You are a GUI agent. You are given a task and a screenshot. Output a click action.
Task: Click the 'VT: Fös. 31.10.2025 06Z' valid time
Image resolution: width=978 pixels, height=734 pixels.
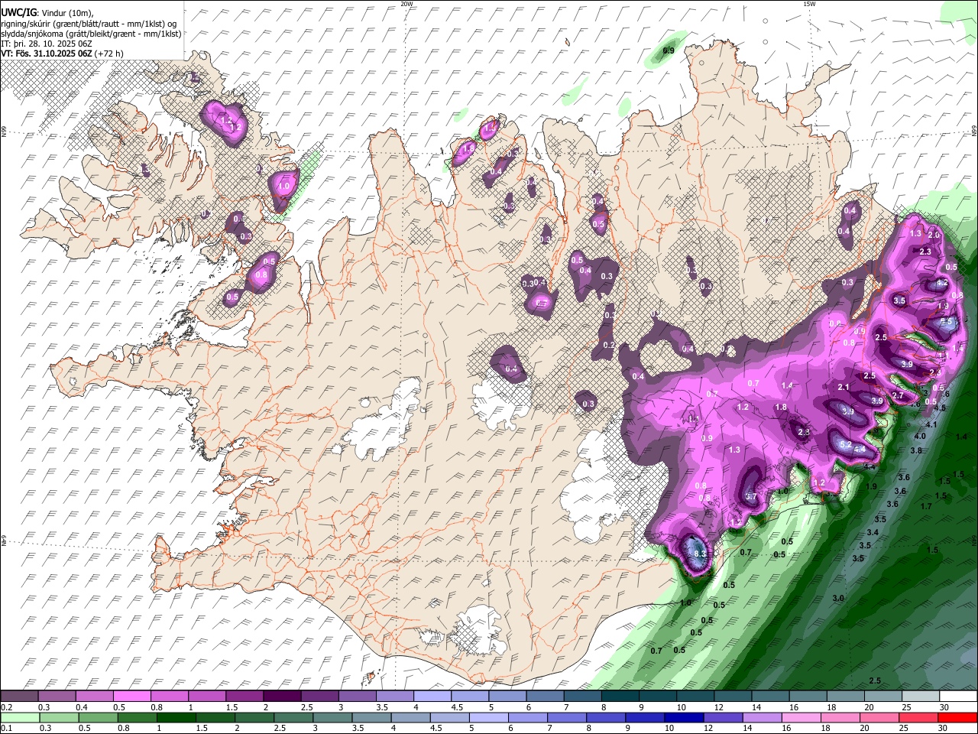click(x=47, y=54)
